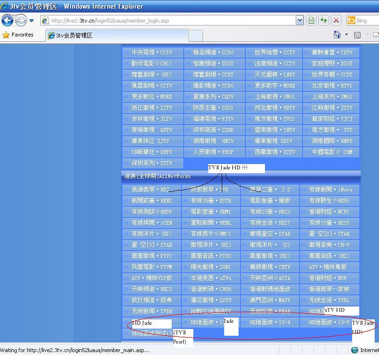This screenshot has height=355, width=379.
Task: Open channel 无线生活 TVBL
Action: 329,300
